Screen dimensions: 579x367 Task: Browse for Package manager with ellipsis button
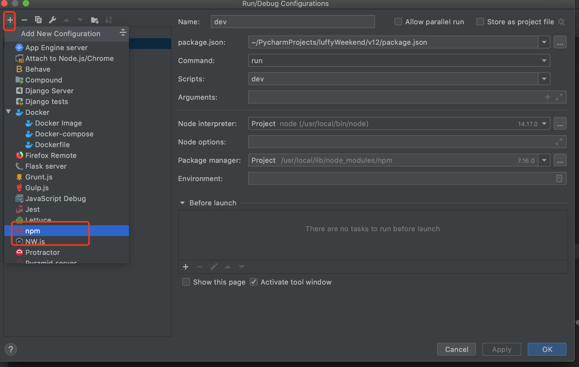pos(560,160)
